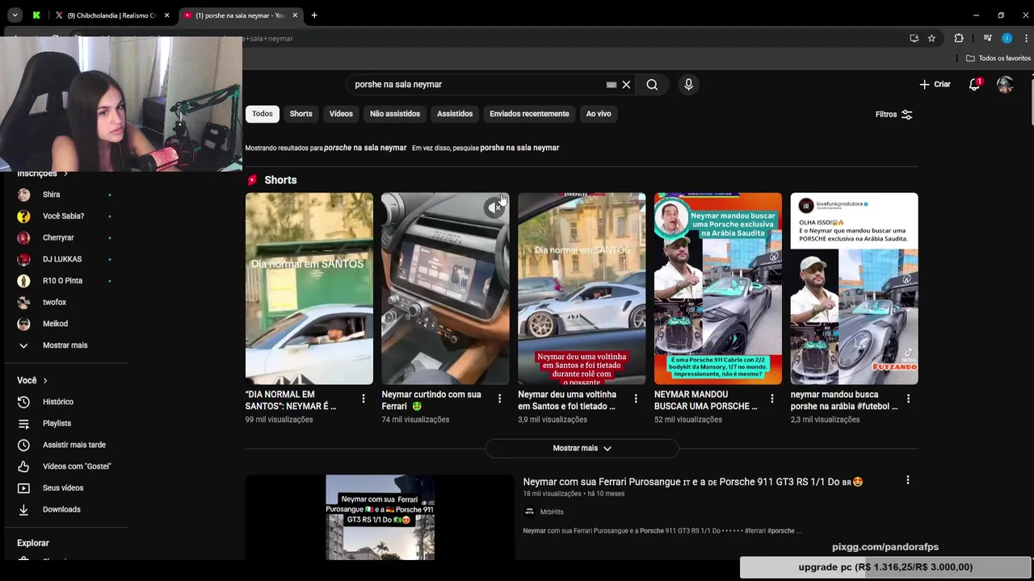Select the Enviados recentemente chip

(x=529, y=114)
